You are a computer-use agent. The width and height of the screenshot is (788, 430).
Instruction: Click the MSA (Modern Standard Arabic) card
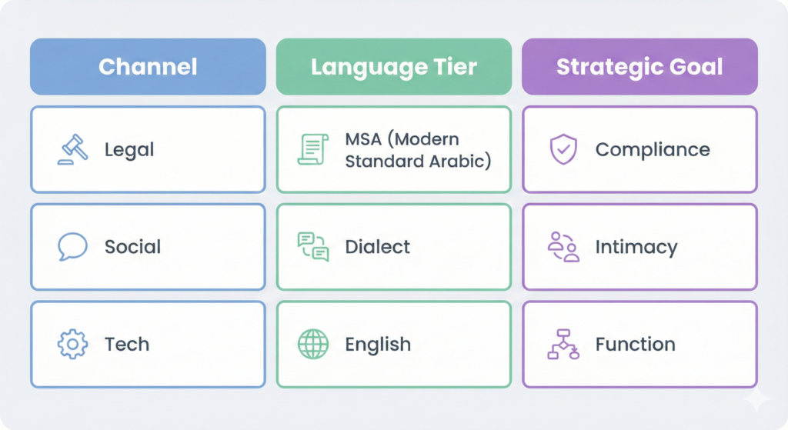pos(393,149)
